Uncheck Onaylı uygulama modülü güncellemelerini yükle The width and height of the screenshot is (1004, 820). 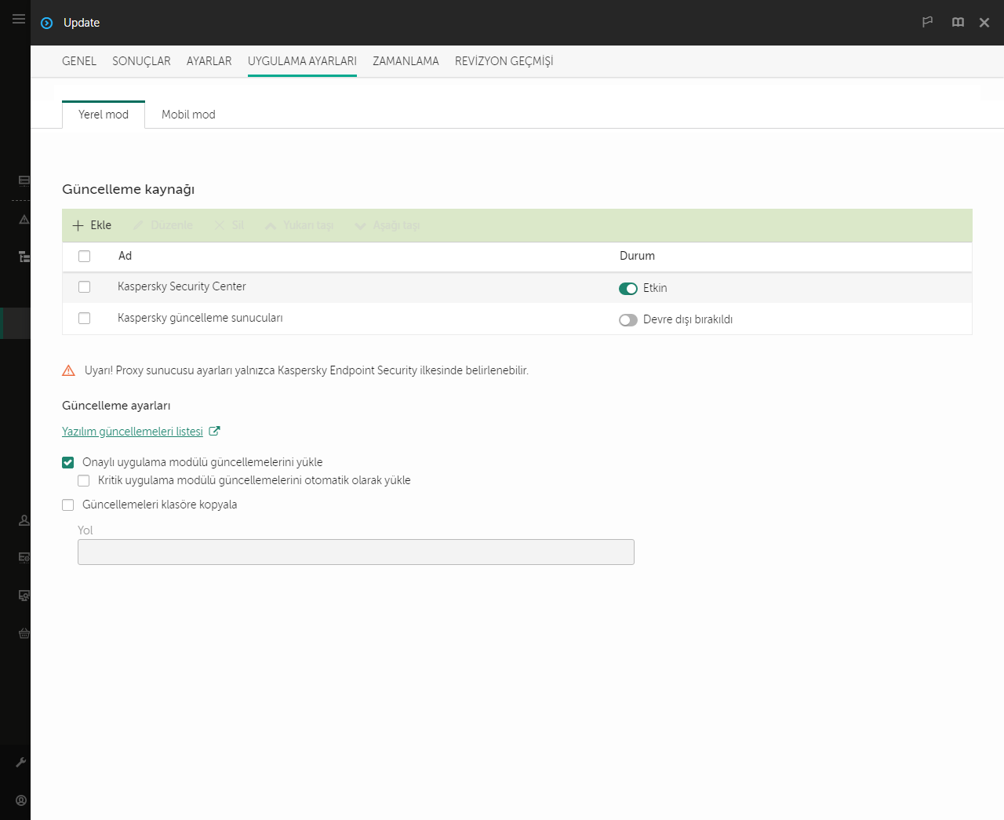tap(68, 463)
